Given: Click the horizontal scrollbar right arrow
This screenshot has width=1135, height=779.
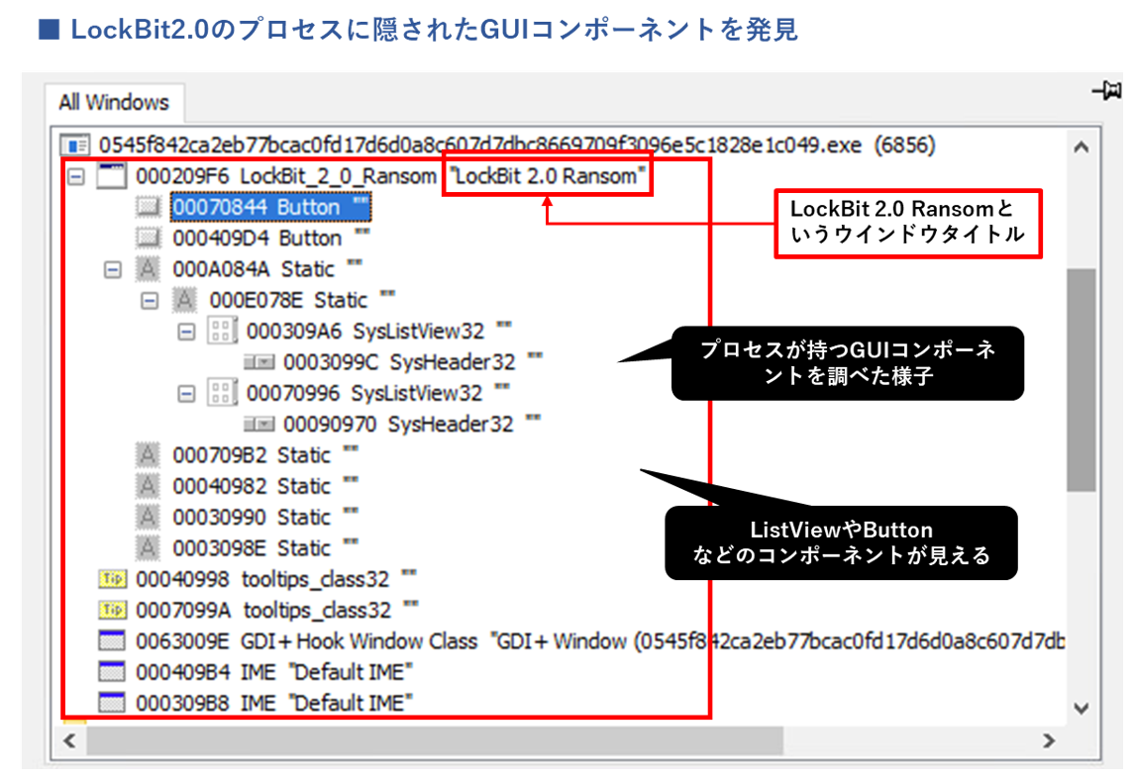Looking at the screenshot, I should click(1048, 740).
